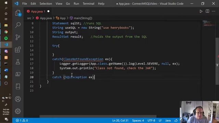Open the Manage gear settings
Screen dimensions: 219x123
coord(18,111)
